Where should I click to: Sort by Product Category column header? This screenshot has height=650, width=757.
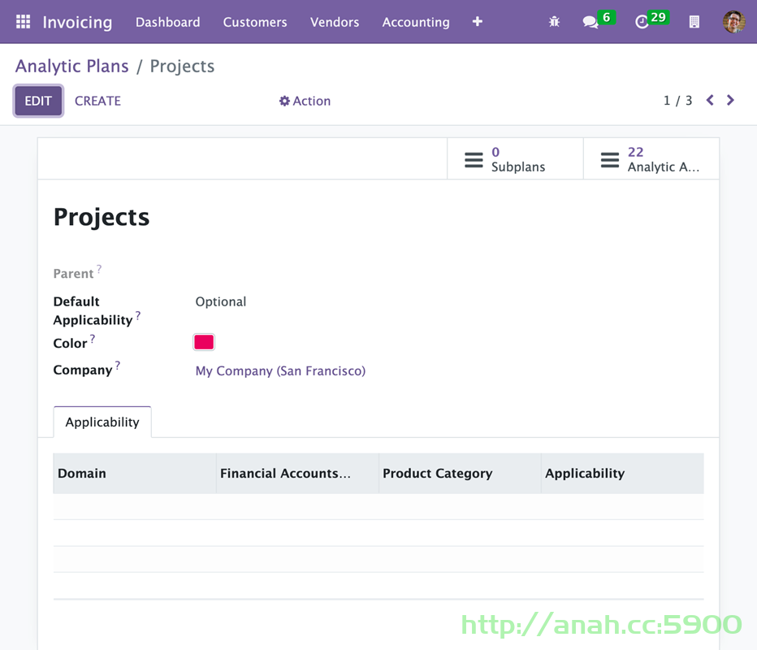point(460,473)
